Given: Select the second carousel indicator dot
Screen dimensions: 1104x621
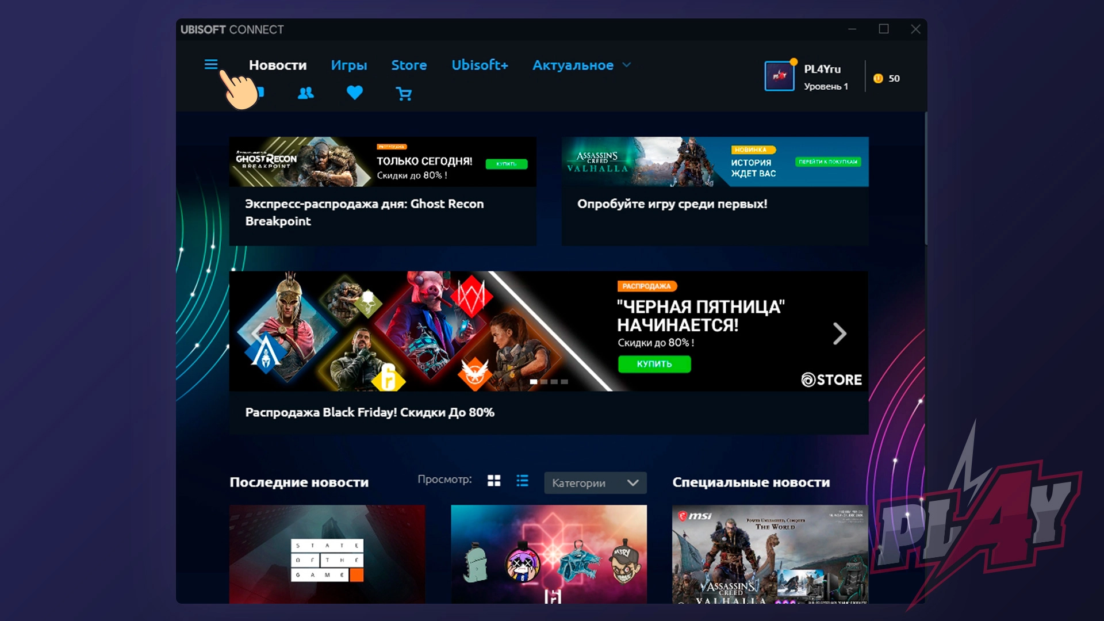Looking at the screenshot, I should (544, 382).
